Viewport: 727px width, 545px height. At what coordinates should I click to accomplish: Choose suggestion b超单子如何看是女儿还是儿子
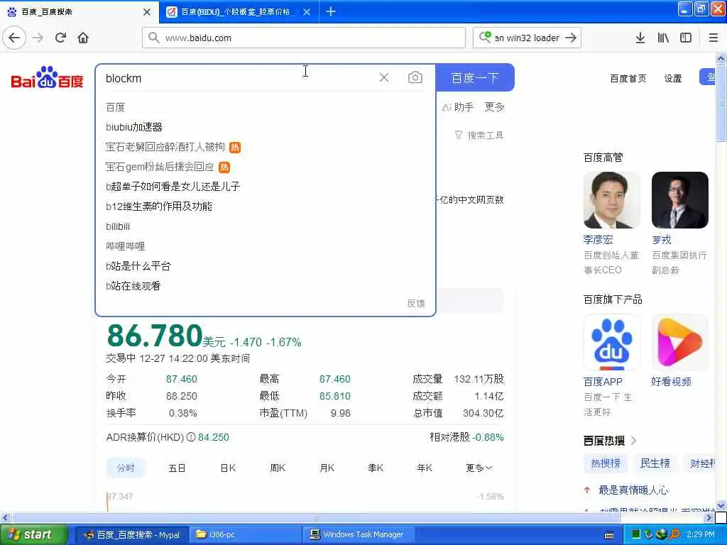(x=173, y=187)
